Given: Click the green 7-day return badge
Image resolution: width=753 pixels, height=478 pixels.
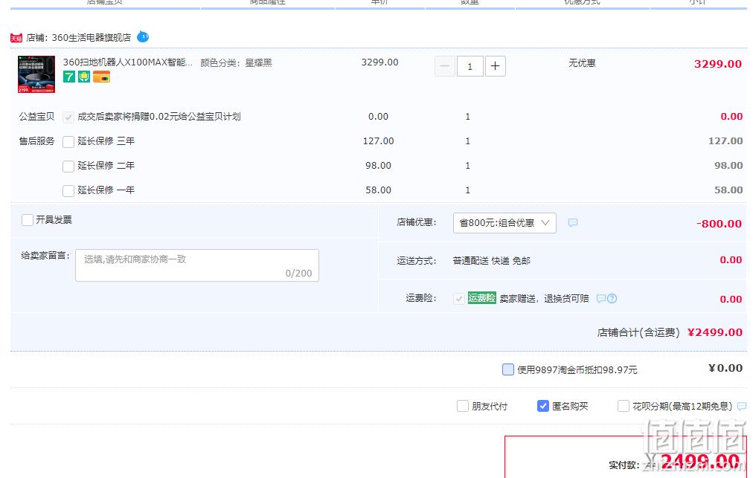Looking at the screenshot, I should (69, 77).
